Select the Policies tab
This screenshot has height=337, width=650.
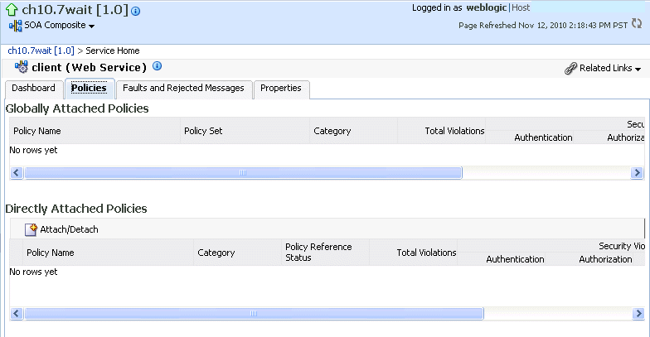click(x=89, y=88)
